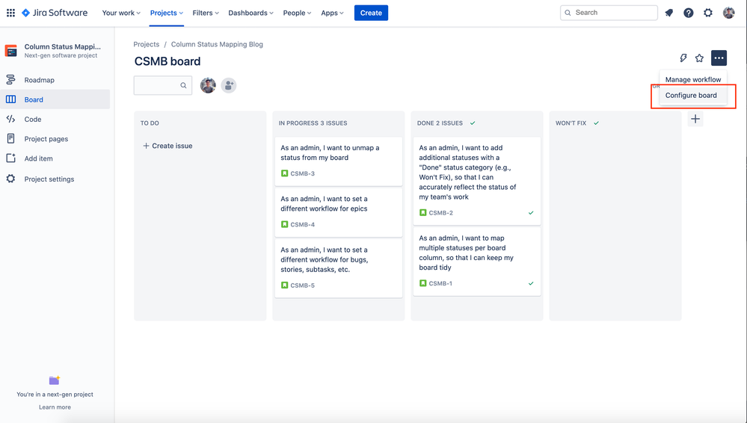This screenshot has width=747, height=423.
Task: Click Column Status Mapping Blog breadcrumb
Action: (217, 44)
